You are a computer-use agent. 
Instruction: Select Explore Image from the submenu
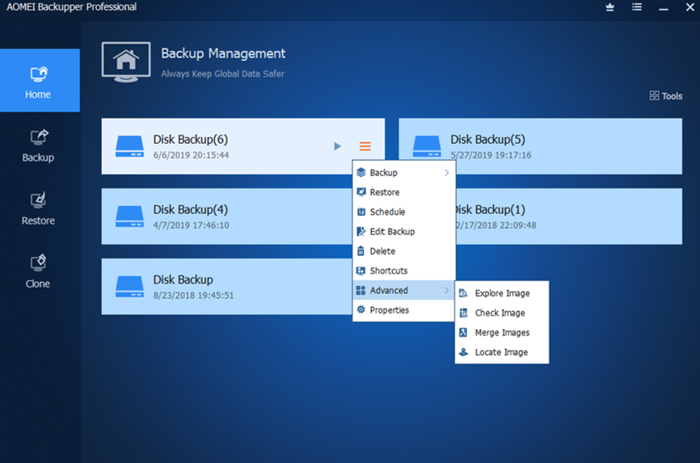click(502, 293)
